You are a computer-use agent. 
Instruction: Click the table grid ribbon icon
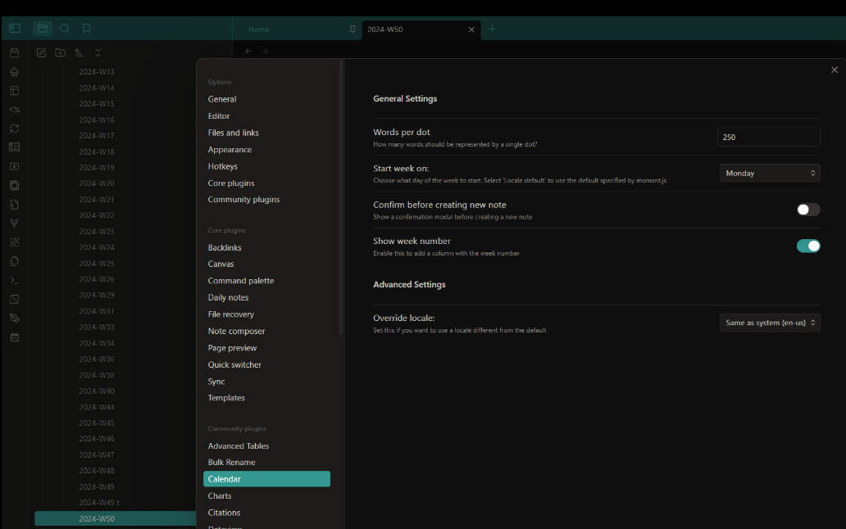(x=15, y=147)
